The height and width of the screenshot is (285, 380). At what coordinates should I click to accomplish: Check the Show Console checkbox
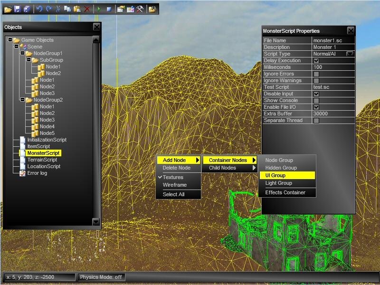316,100
